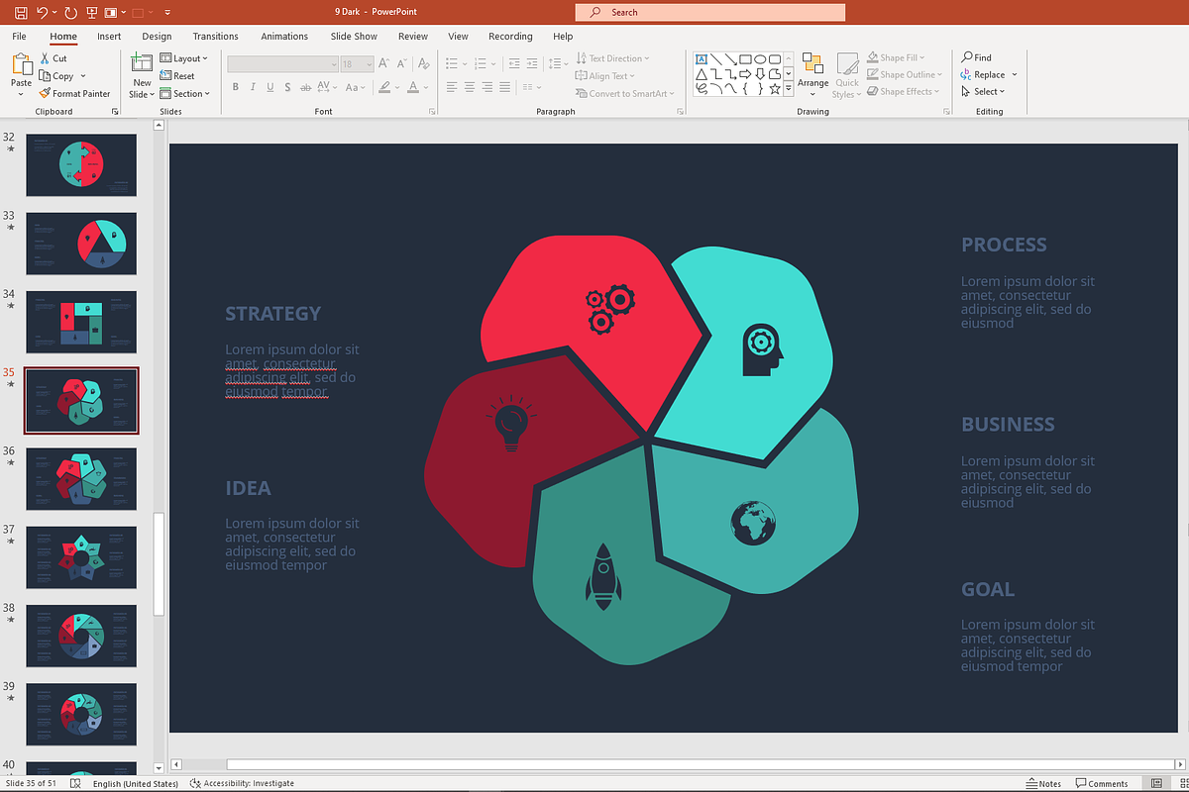
Task: Open the font name combo box
Action: tap(283, 63)
